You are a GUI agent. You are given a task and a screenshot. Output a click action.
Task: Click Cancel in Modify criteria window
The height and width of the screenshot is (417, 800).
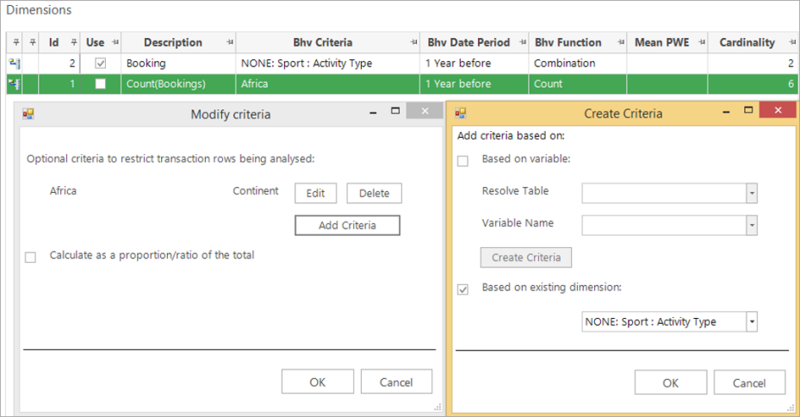(396, 382)
